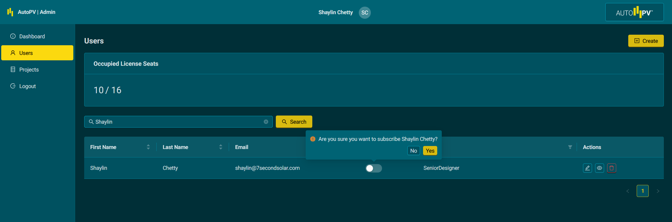Viewport: 672px width, 222px height.
Task: Click the search input containing Shaylin
Action: tap(178, 122)
